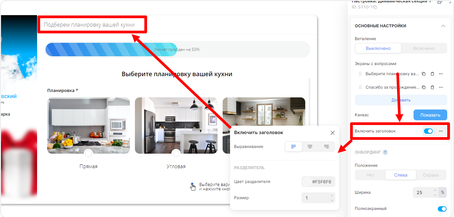454x217 pixels.
Task: Open more options for 'Включить заголовок'
Action: (441, 131)
